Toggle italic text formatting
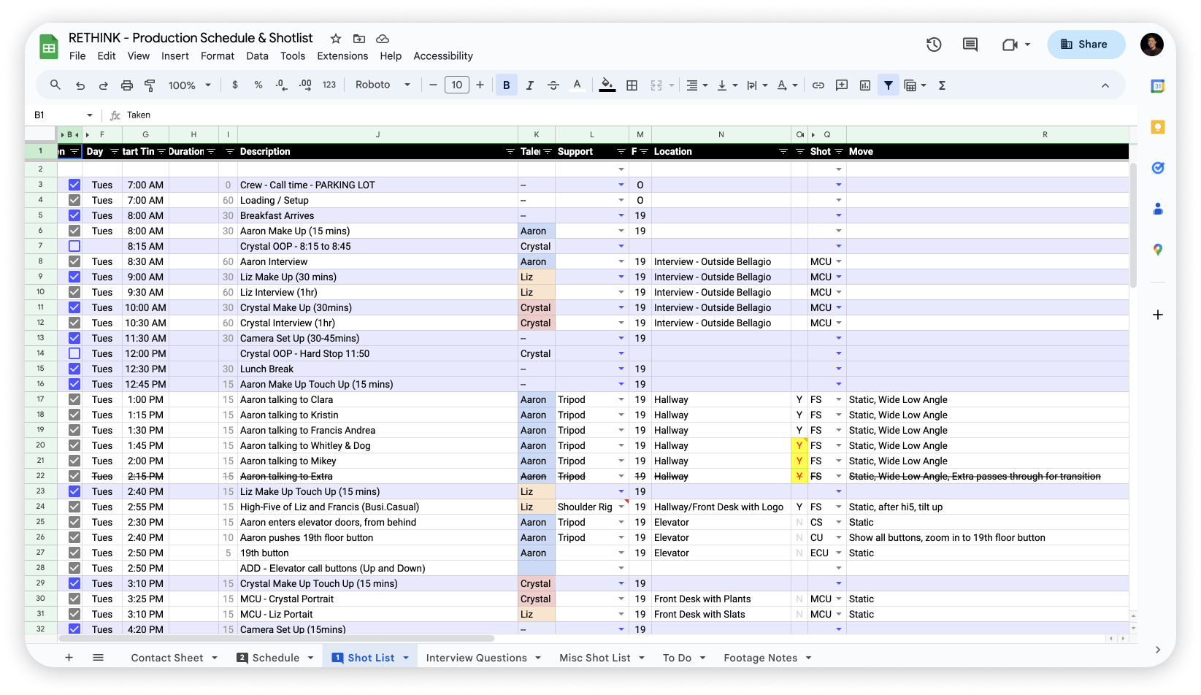 tap(530, 85)
